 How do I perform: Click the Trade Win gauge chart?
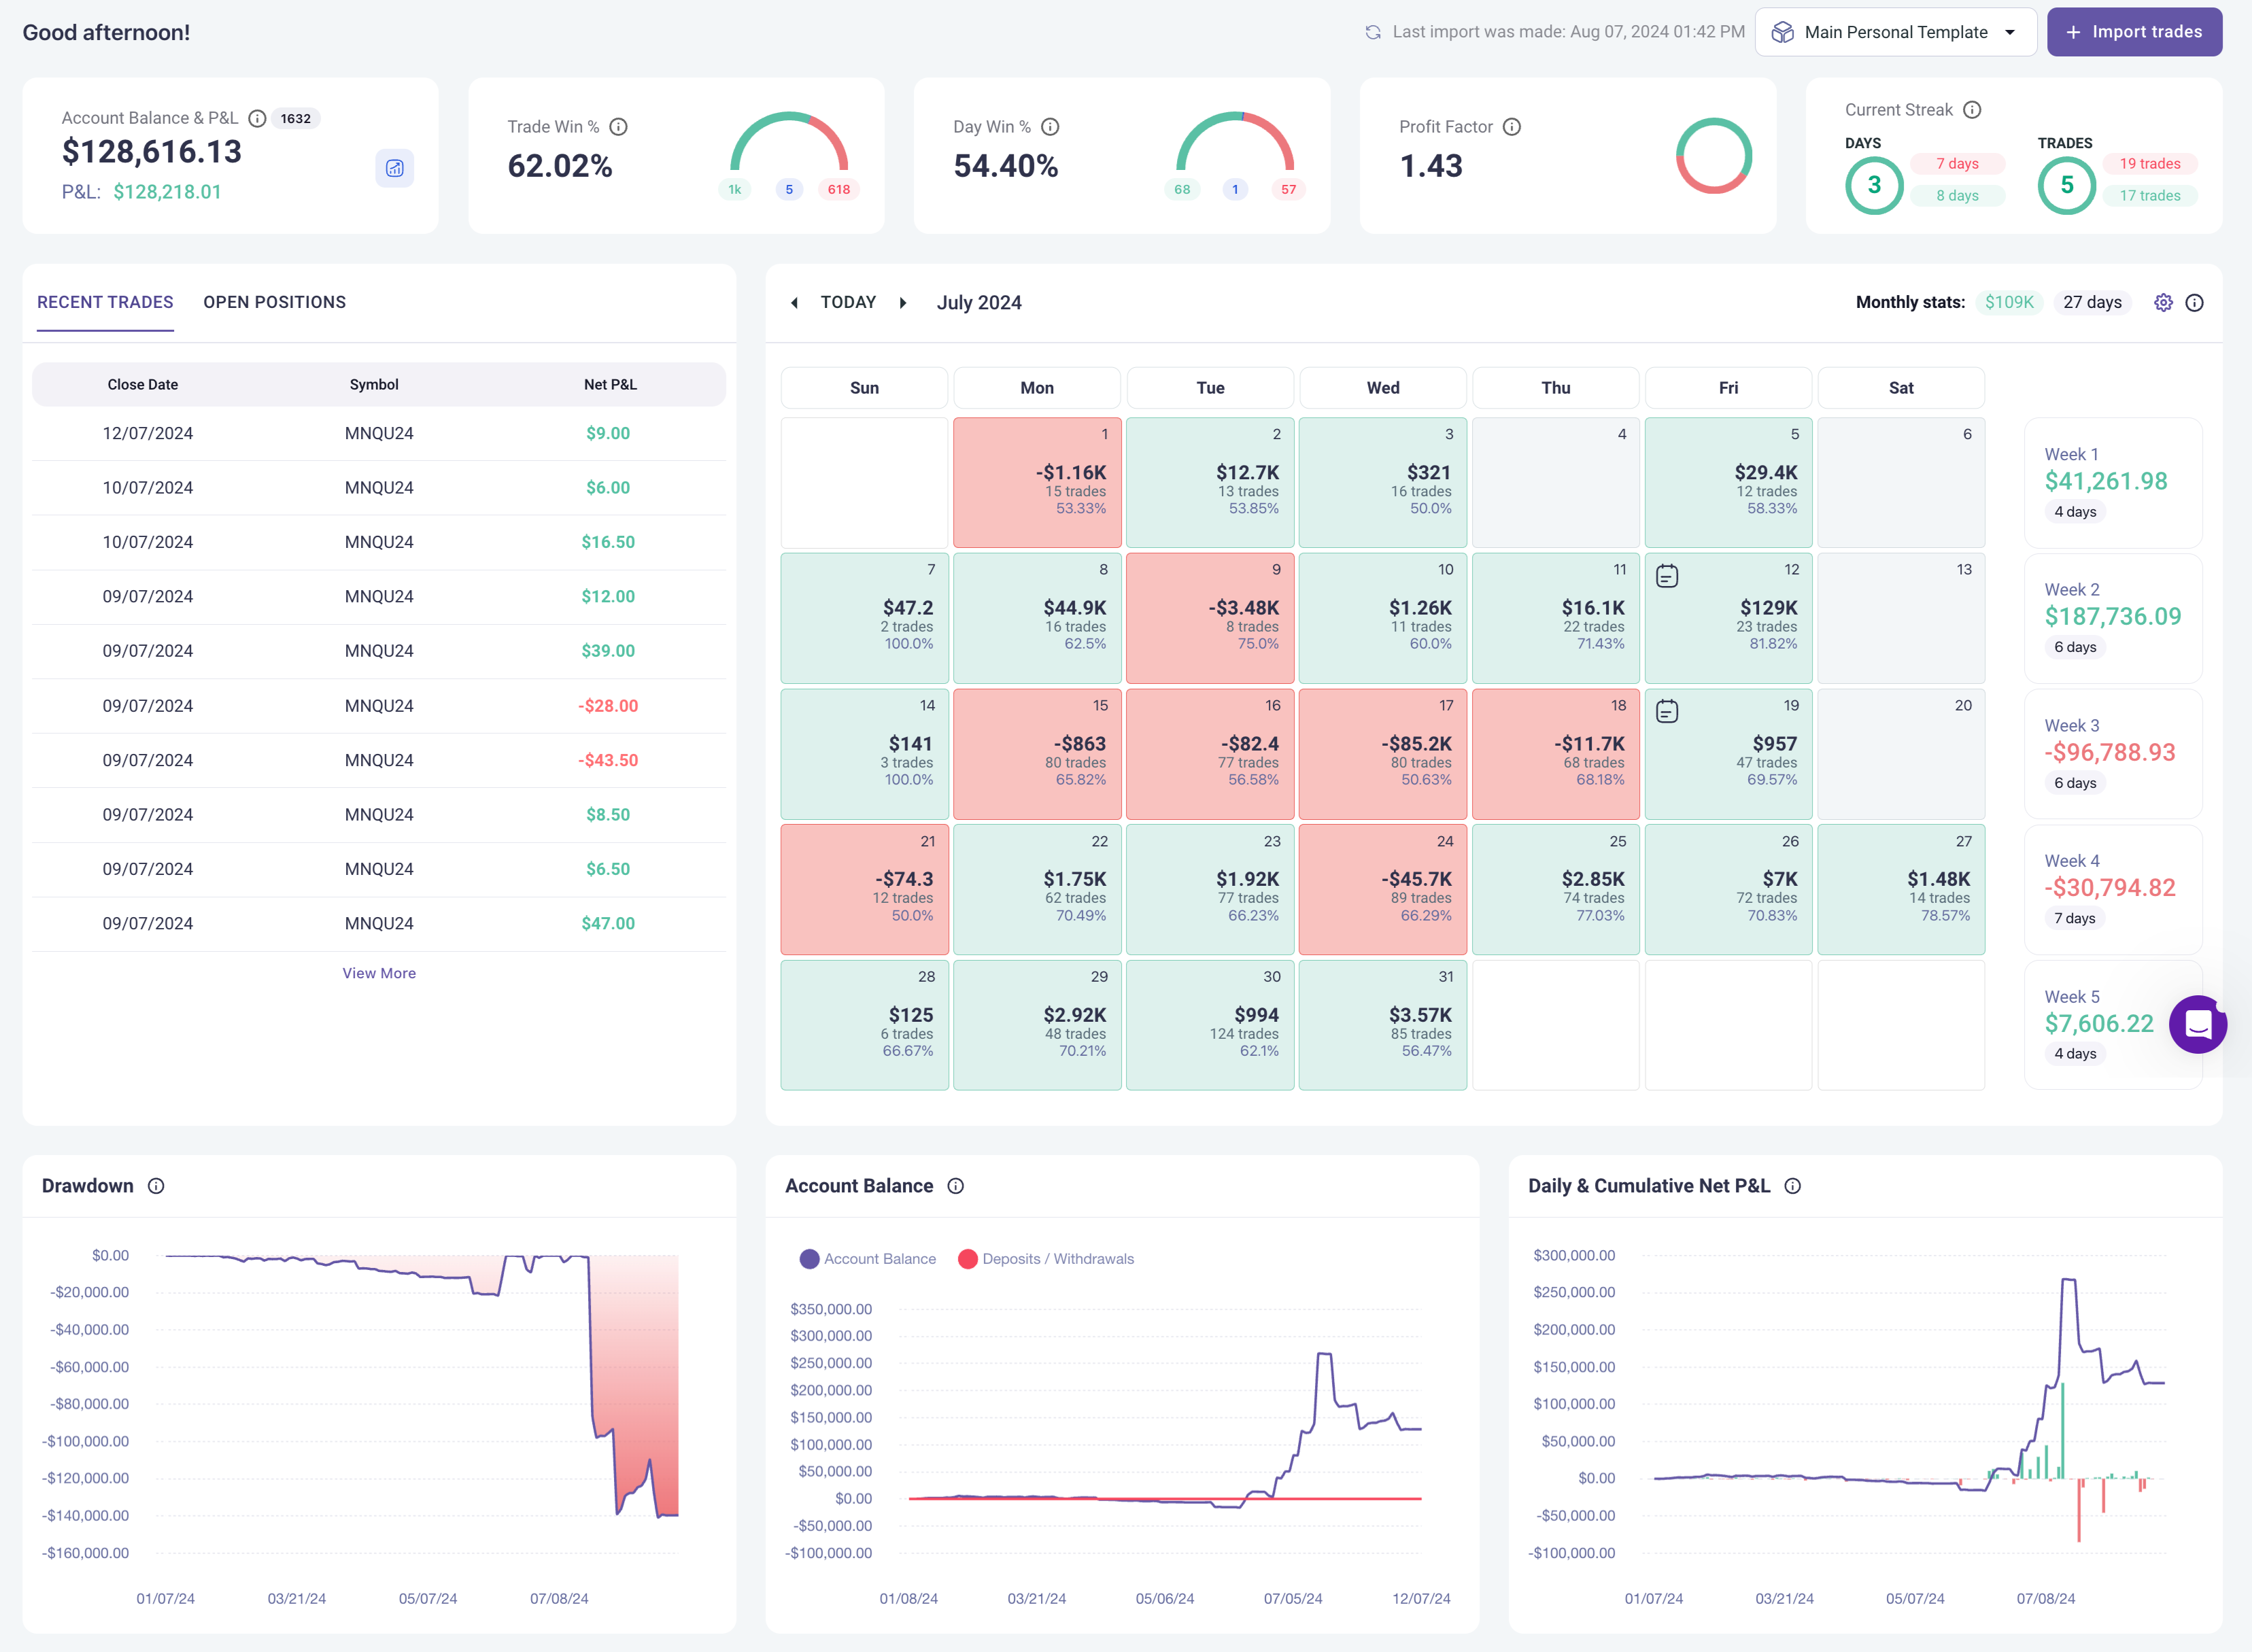789,142
